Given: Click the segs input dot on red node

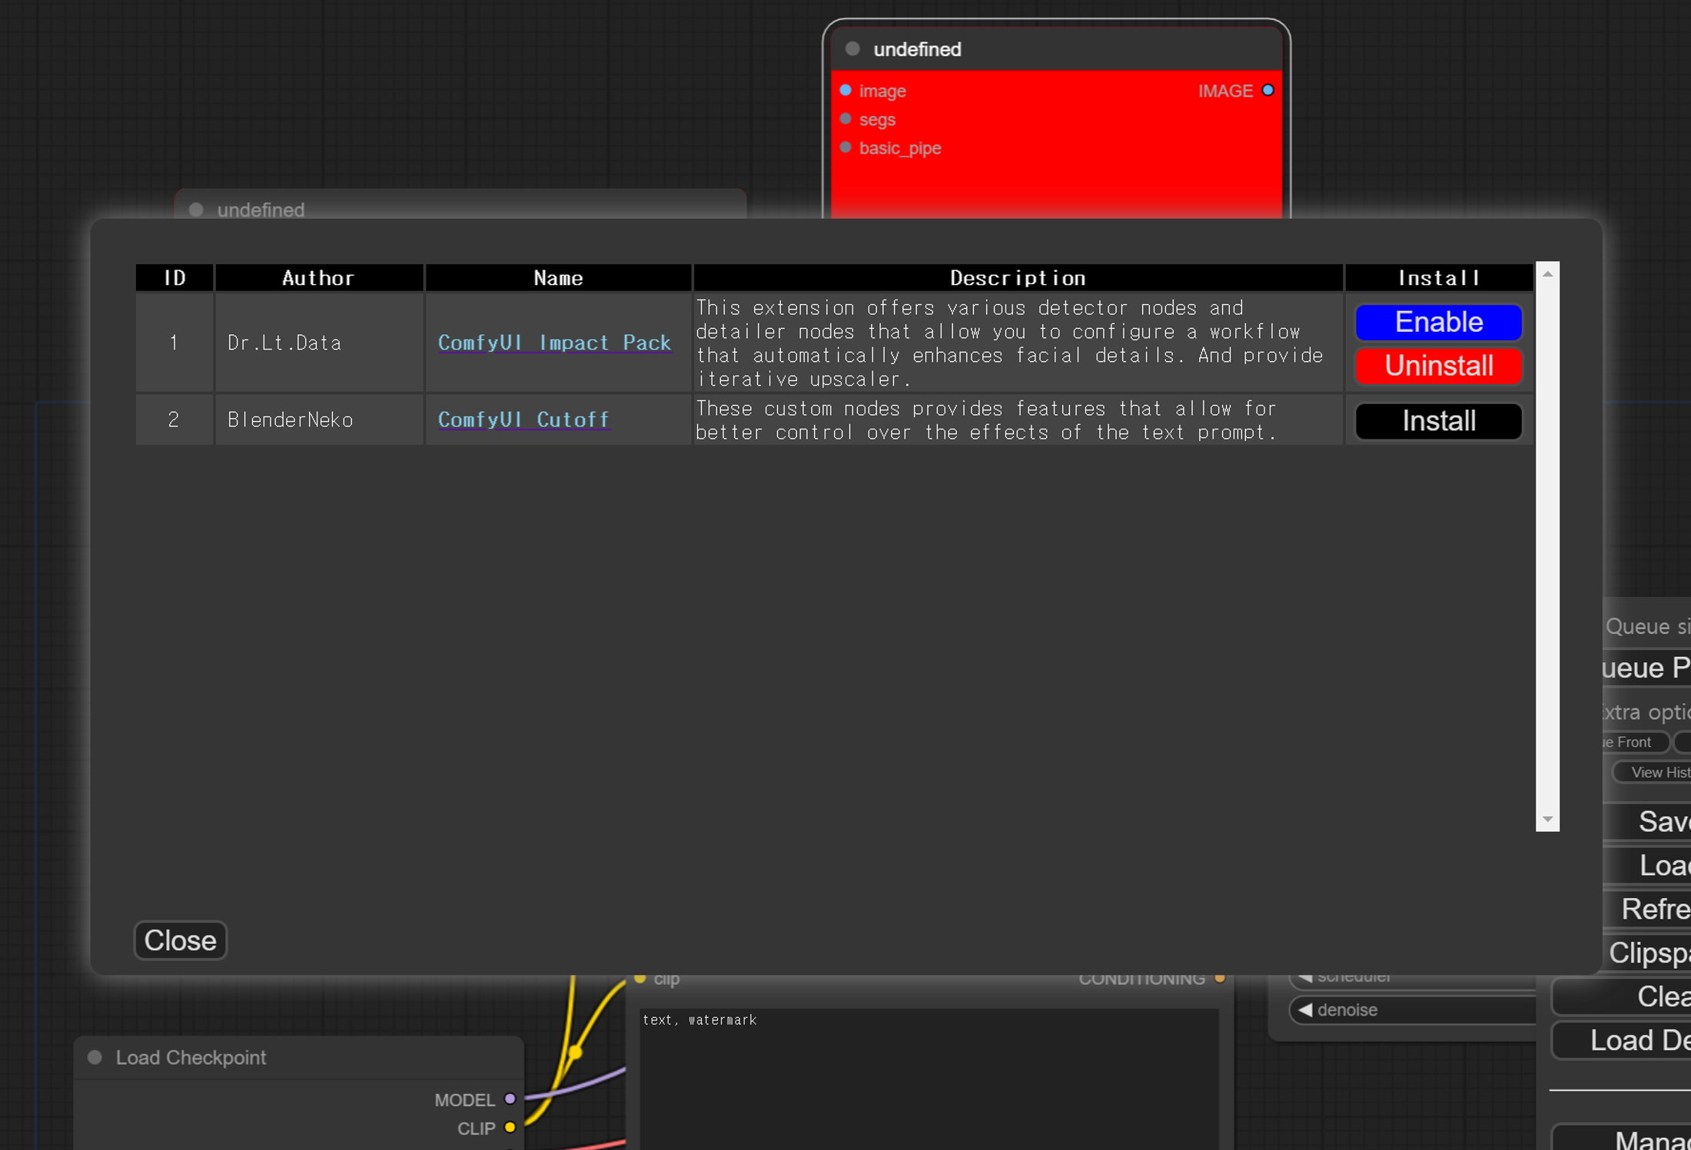Looking at the screenshot, I should click(x=845, y=119).
